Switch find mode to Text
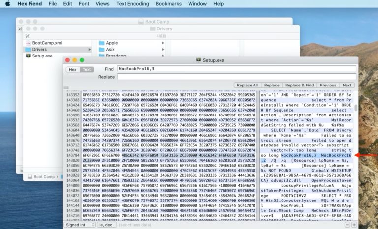 pyautogui.click(x=87, y=69)
